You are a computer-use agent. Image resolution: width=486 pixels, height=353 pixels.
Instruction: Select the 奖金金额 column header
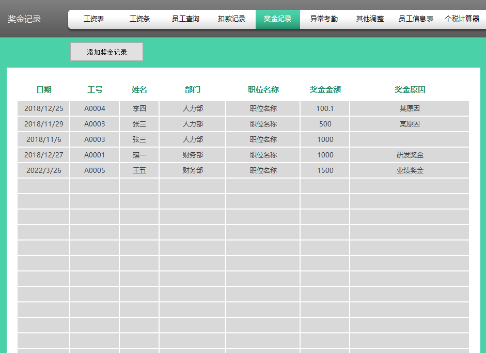click(x=325, y=89)
